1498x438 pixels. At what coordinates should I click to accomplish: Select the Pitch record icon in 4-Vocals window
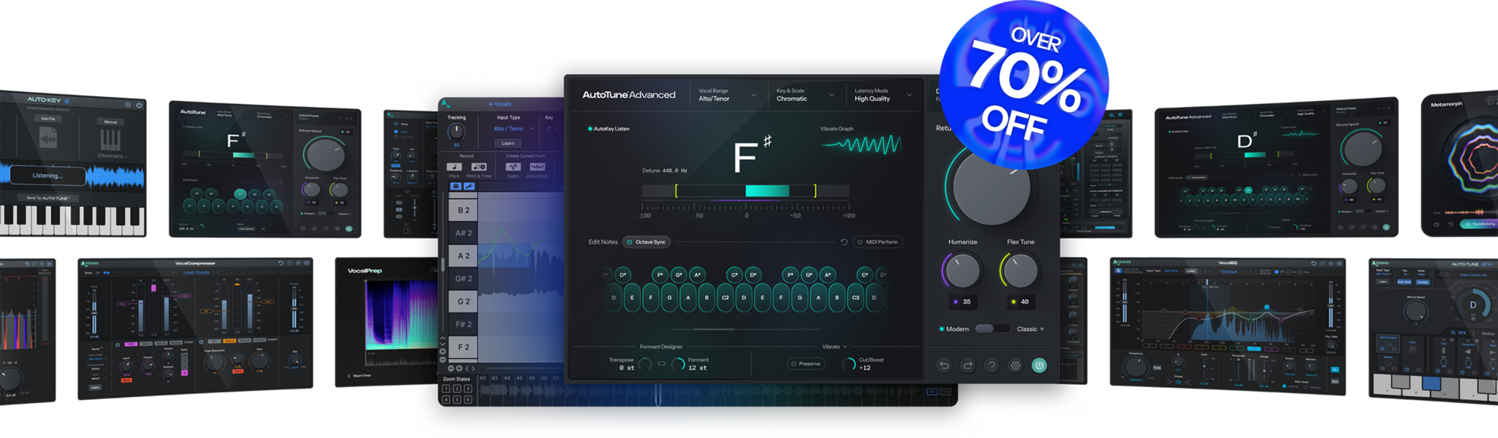pos(455,167)
